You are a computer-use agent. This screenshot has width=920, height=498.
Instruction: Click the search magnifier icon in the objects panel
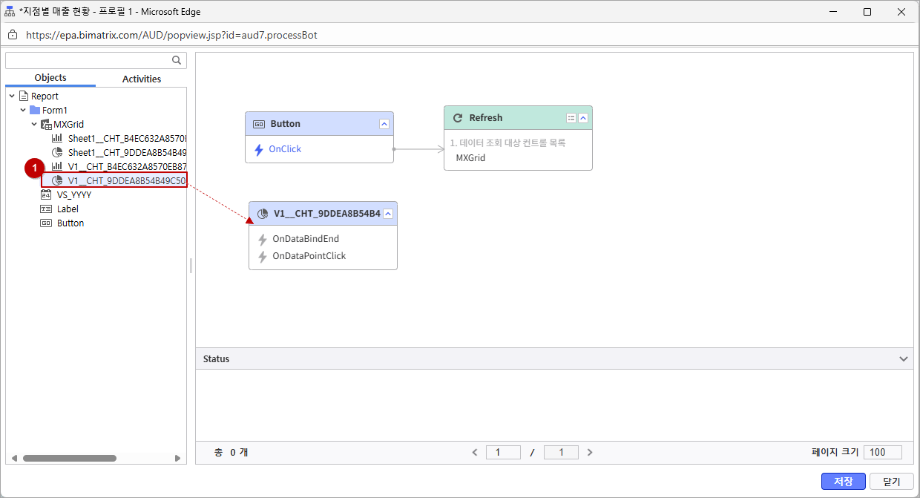click(x=177, y=61)
